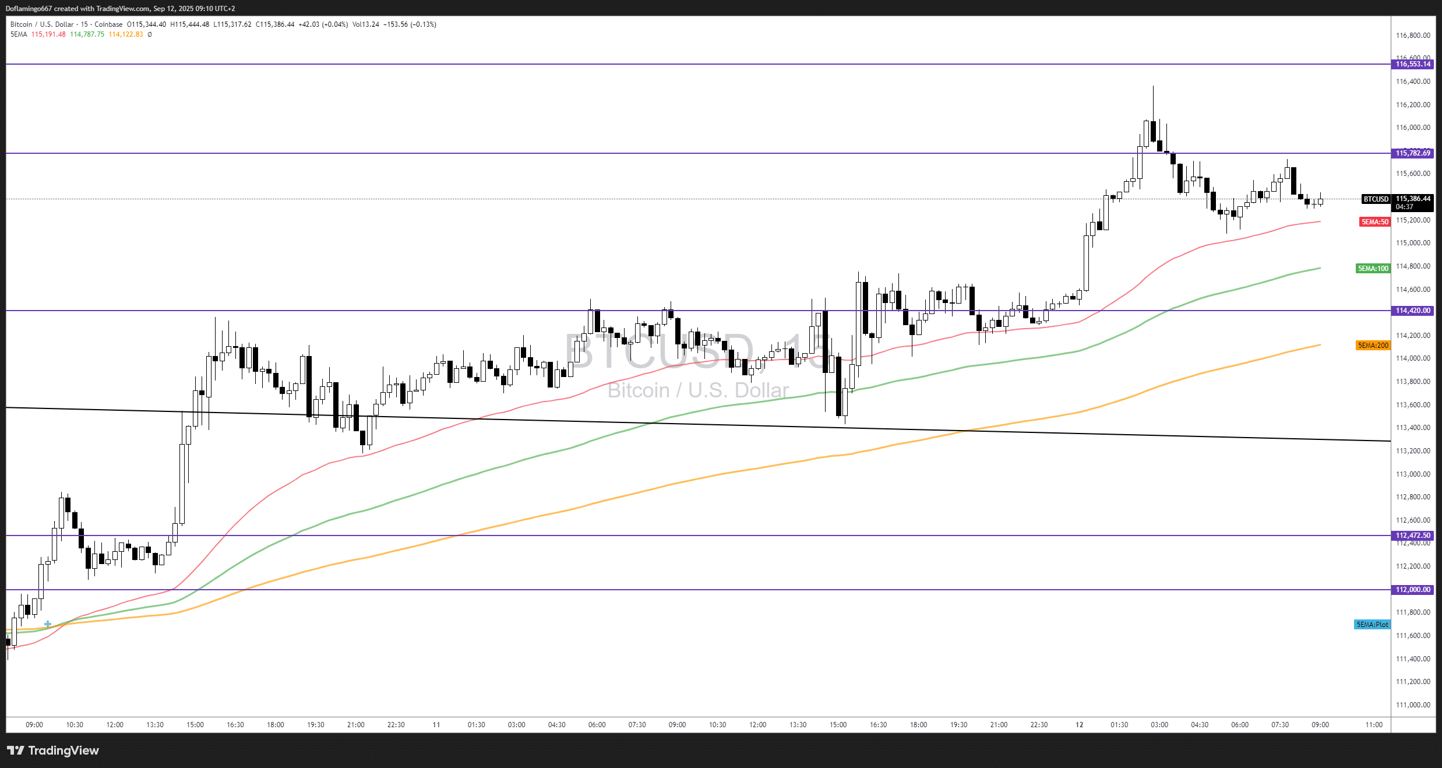Viewport: 1442px width, 768px height.
Task: Click the 5EMA indicator name in legend
Action: pos(19,34)
